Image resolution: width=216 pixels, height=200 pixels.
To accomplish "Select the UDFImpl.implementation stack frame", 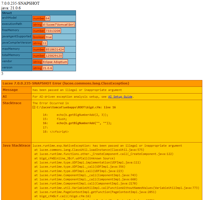I will [x=88, y=163].
